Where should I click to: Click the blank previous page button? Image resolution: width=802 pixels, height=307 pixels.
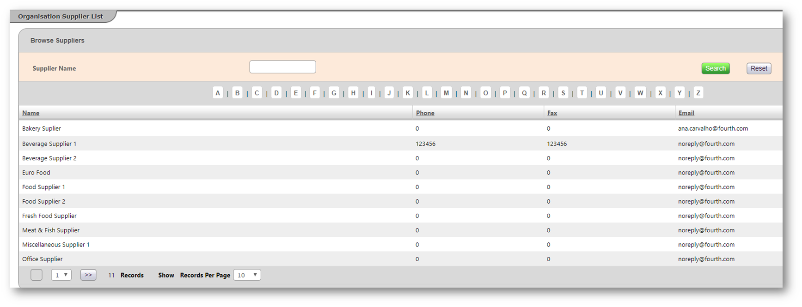37,275
